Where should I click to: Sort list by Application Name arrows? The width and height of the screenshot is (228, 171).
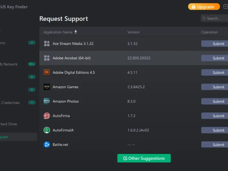76,32
